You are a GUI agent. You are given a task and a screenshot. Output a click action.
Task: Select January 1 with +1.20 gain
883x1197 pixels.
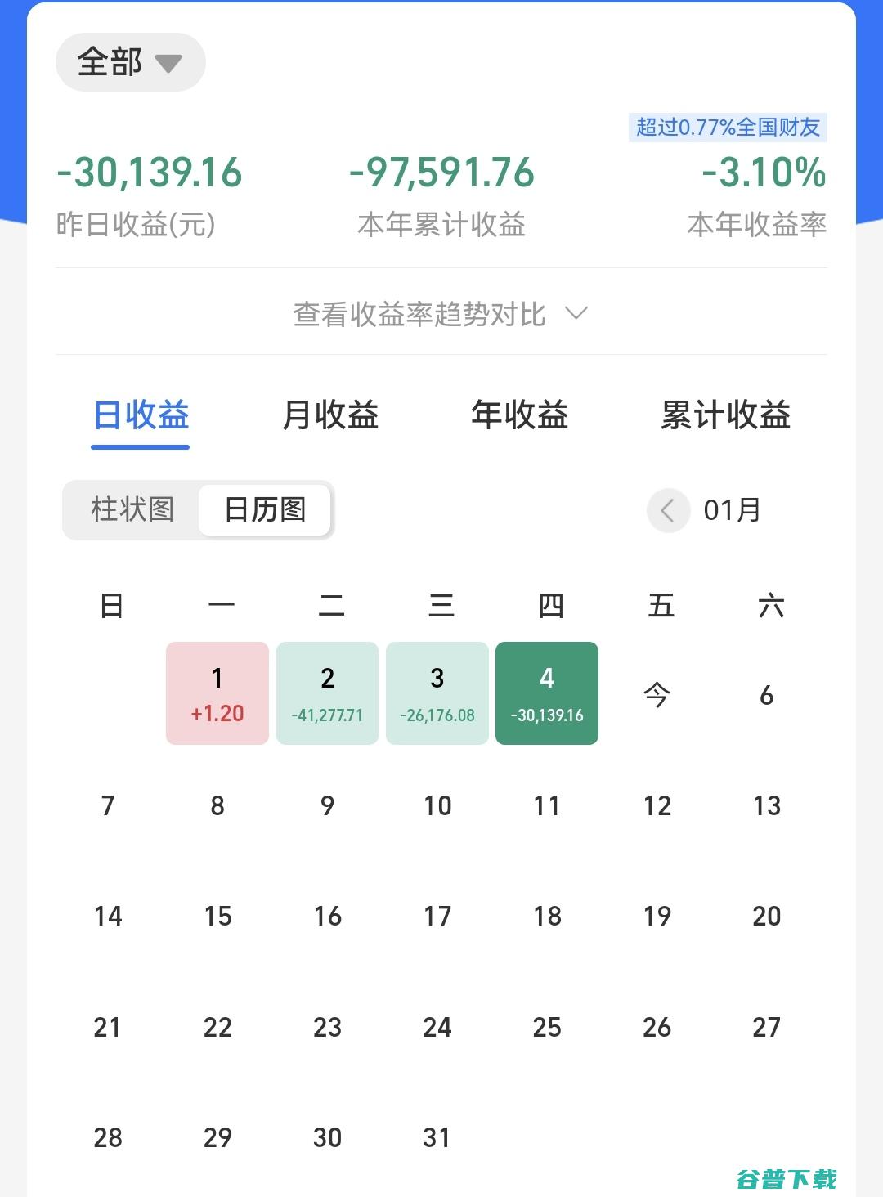217,693
